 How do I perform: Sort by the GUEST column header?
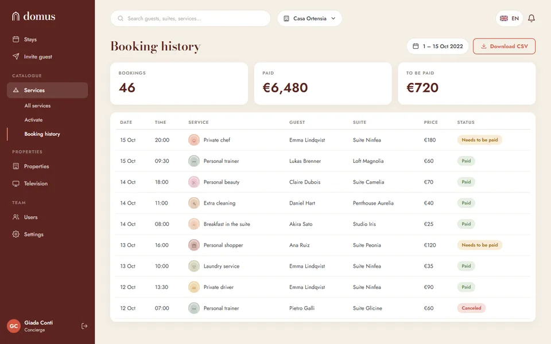[297, 122]
